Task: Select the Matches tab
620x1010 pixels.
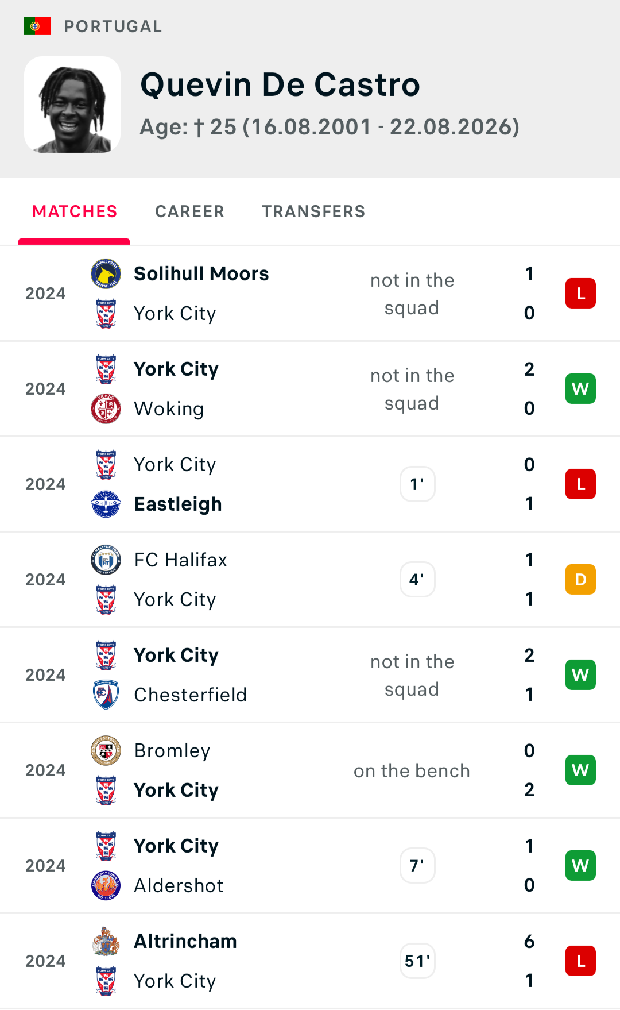Action: point(75,211)
